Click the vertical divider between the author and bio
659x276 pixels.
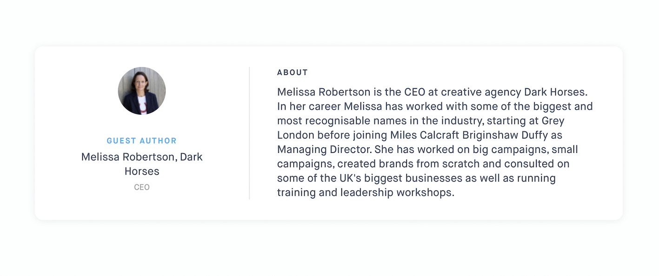click(249, 133)
